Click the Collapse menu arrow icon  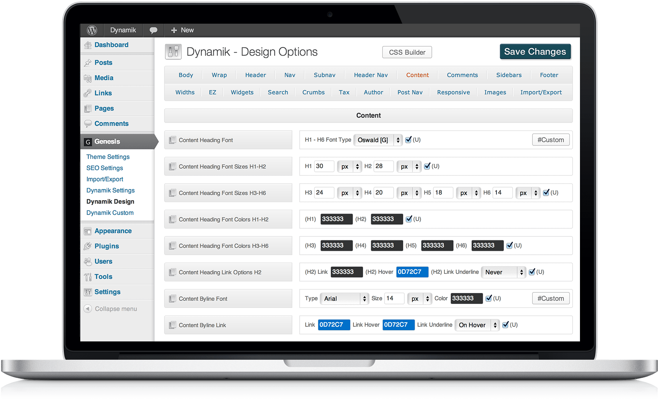click(88, 309)
